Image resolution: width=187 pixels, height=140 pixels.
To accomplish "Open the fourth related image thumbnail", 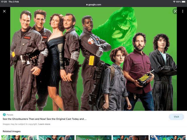I will tap(131, 138).
